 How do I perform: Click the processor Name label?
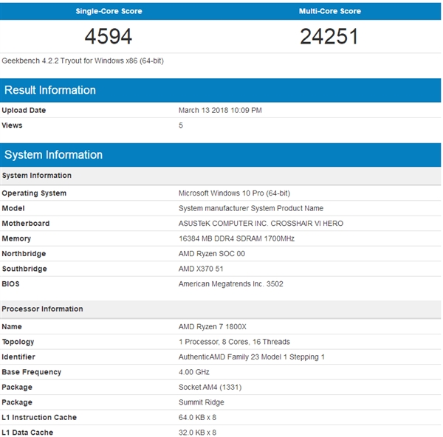pos(12,326)
